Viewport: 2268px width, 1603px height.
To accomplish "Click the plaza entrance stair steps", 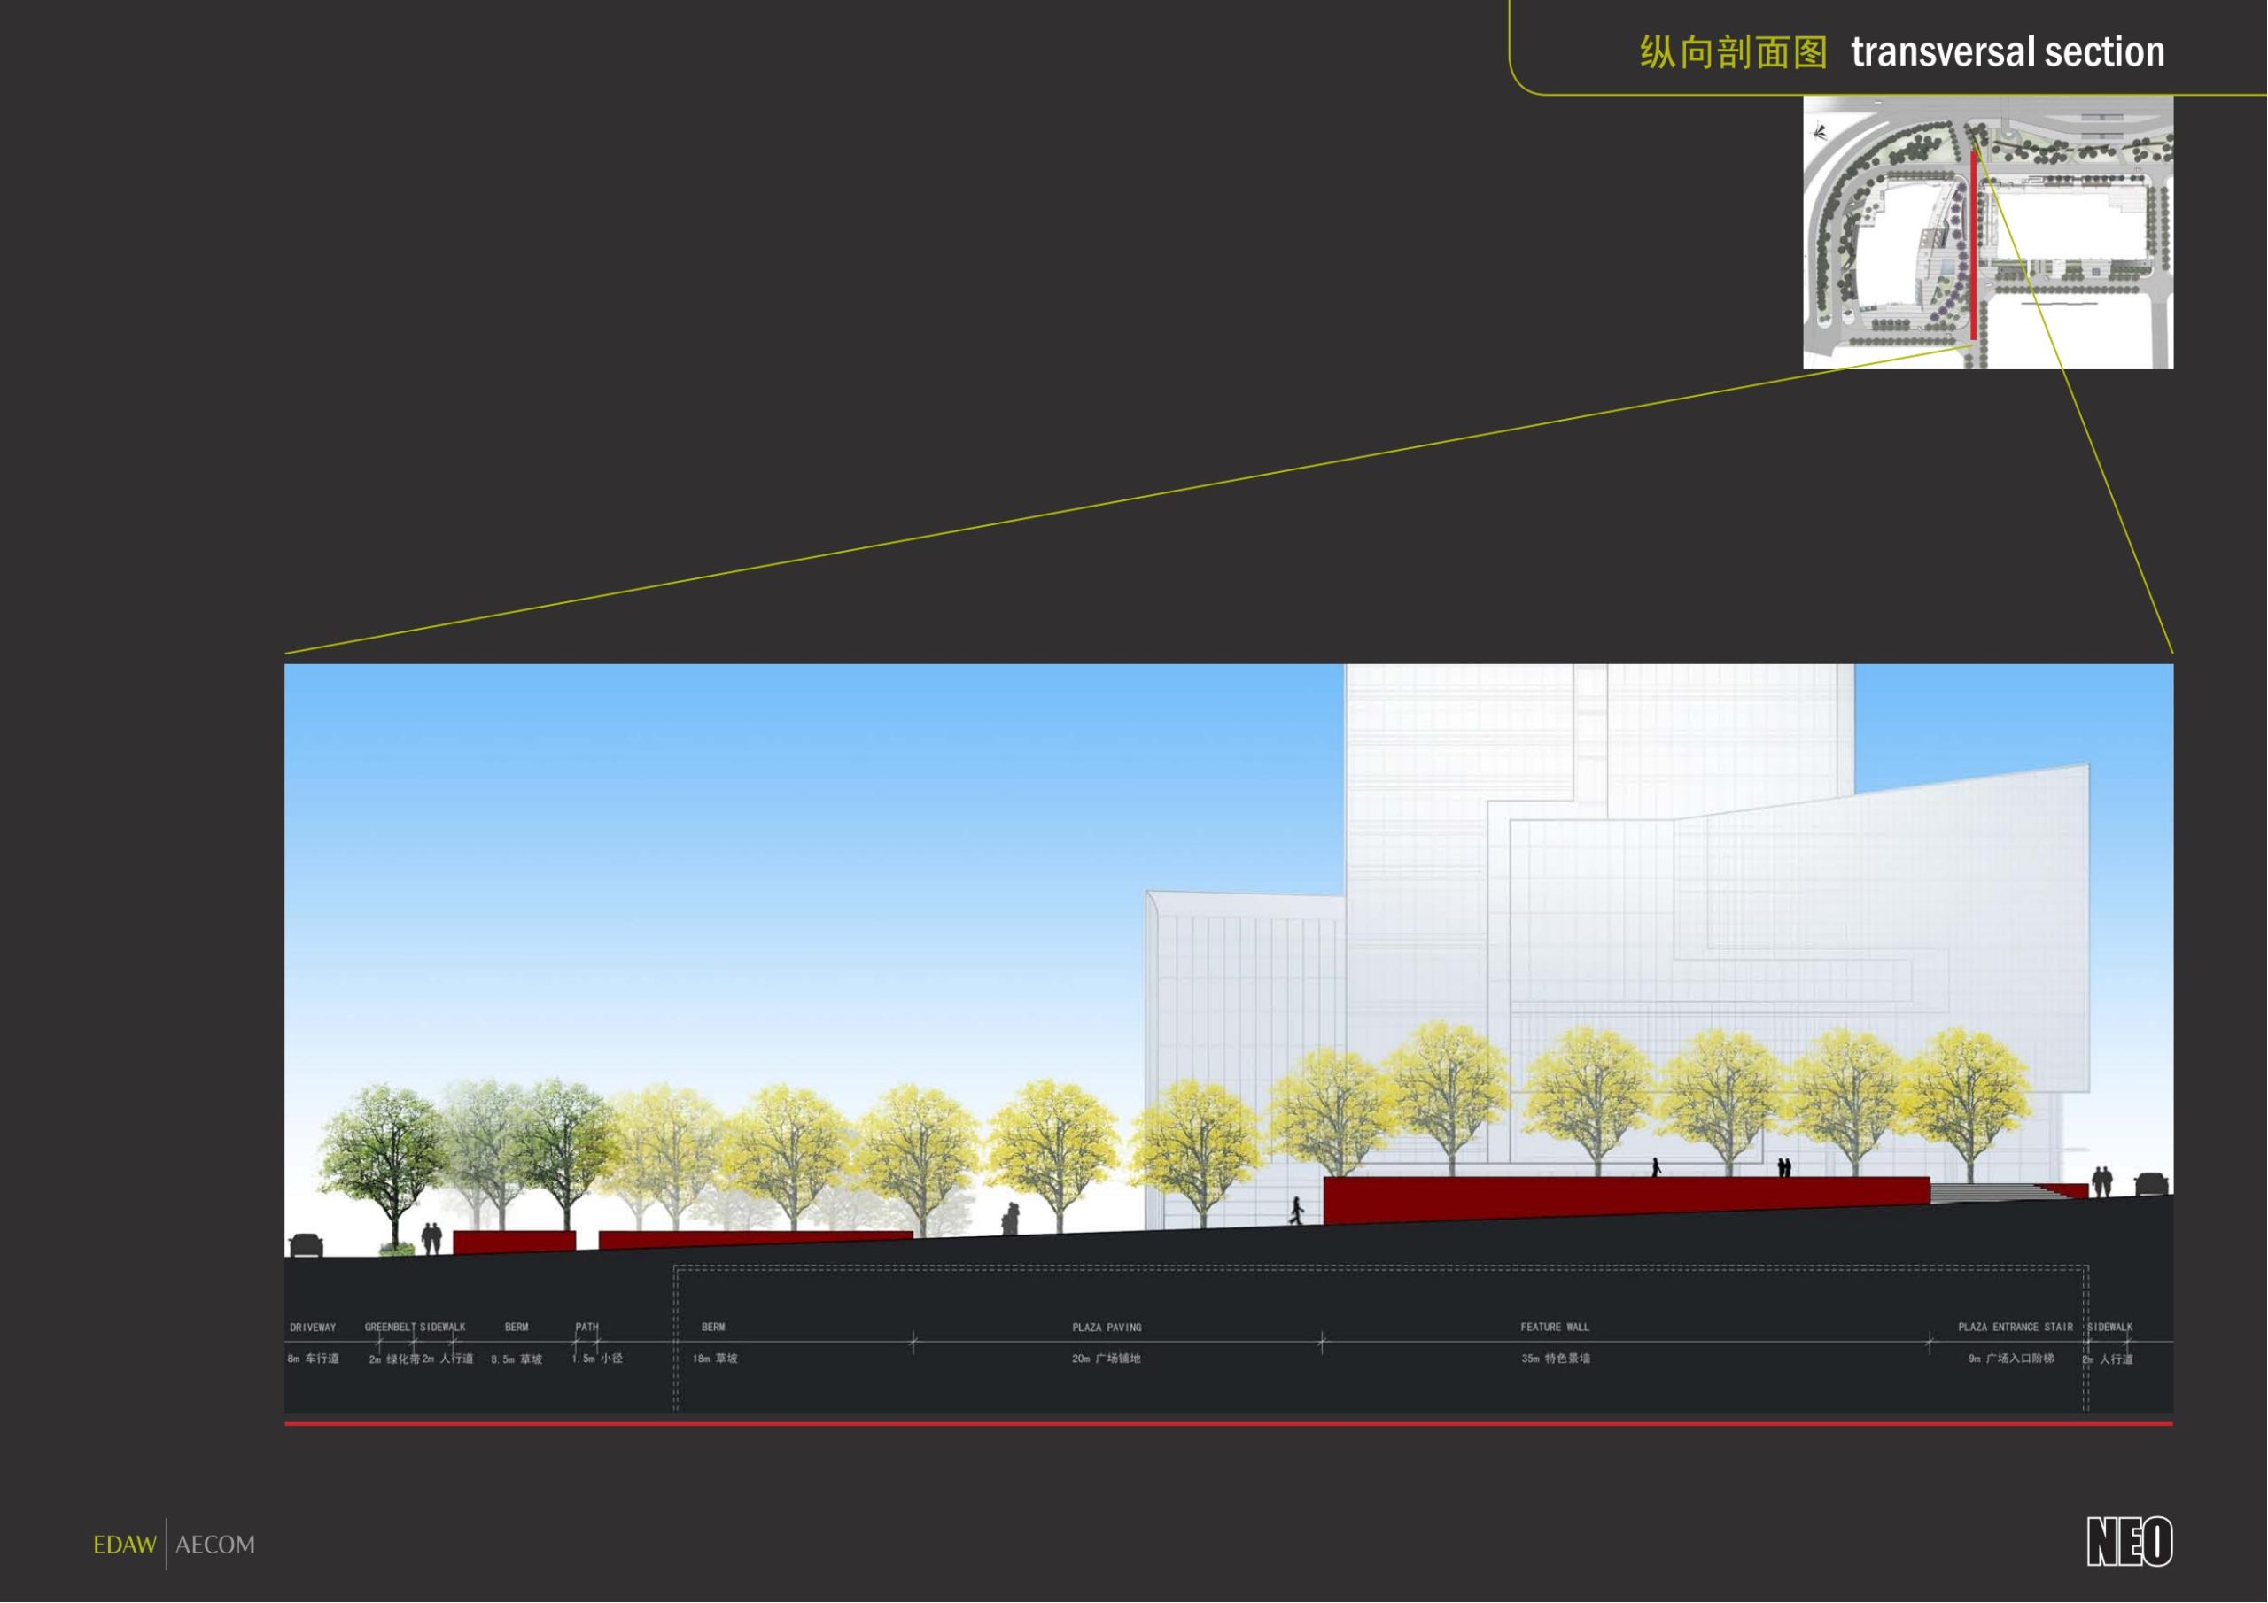I will [x=1995, y=1192].
